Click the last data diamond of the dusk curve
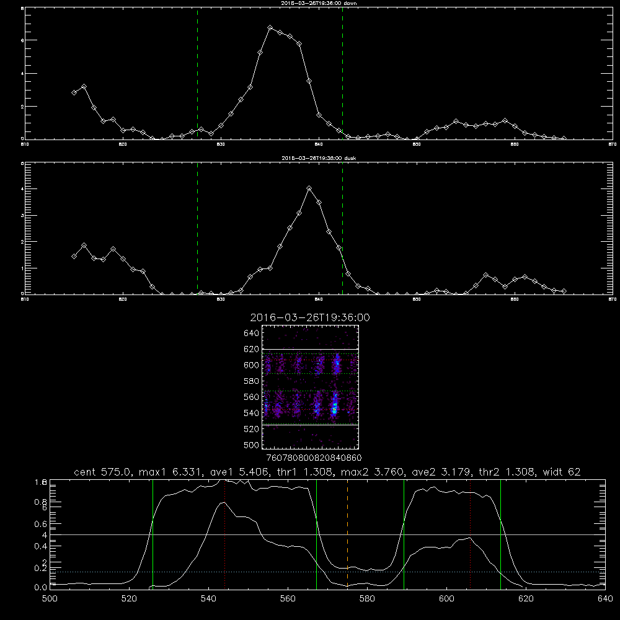The image size is (620, 620). tap(564, 291)
